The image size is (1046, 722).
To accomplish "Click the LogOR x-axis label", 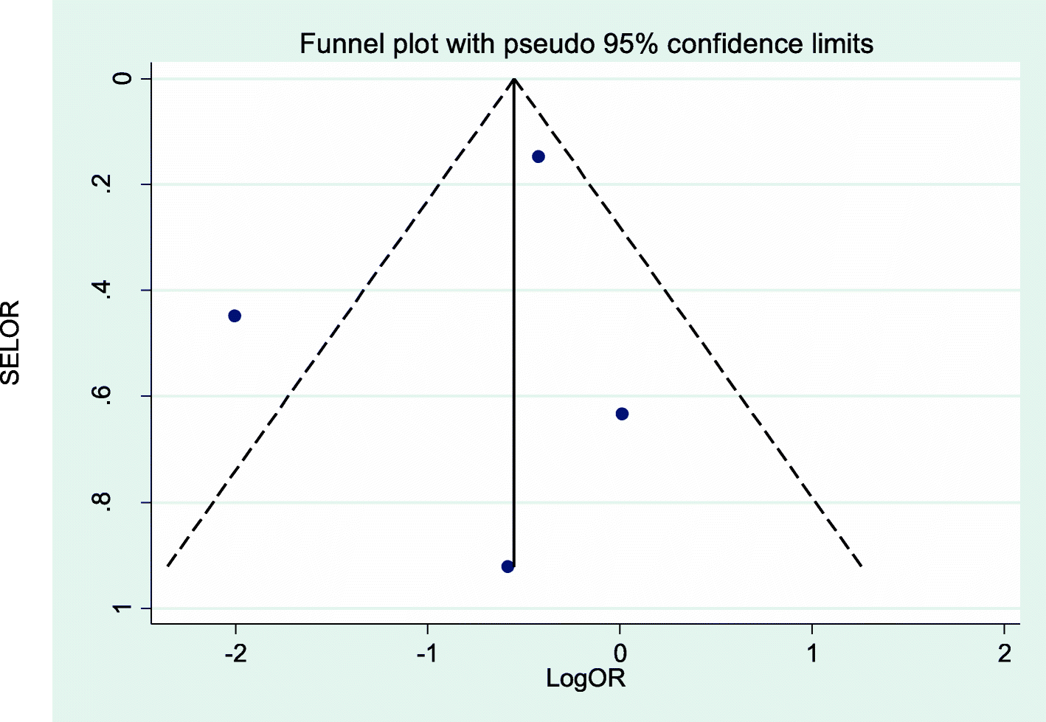I will pyautogui.click(x=586, y=678).
